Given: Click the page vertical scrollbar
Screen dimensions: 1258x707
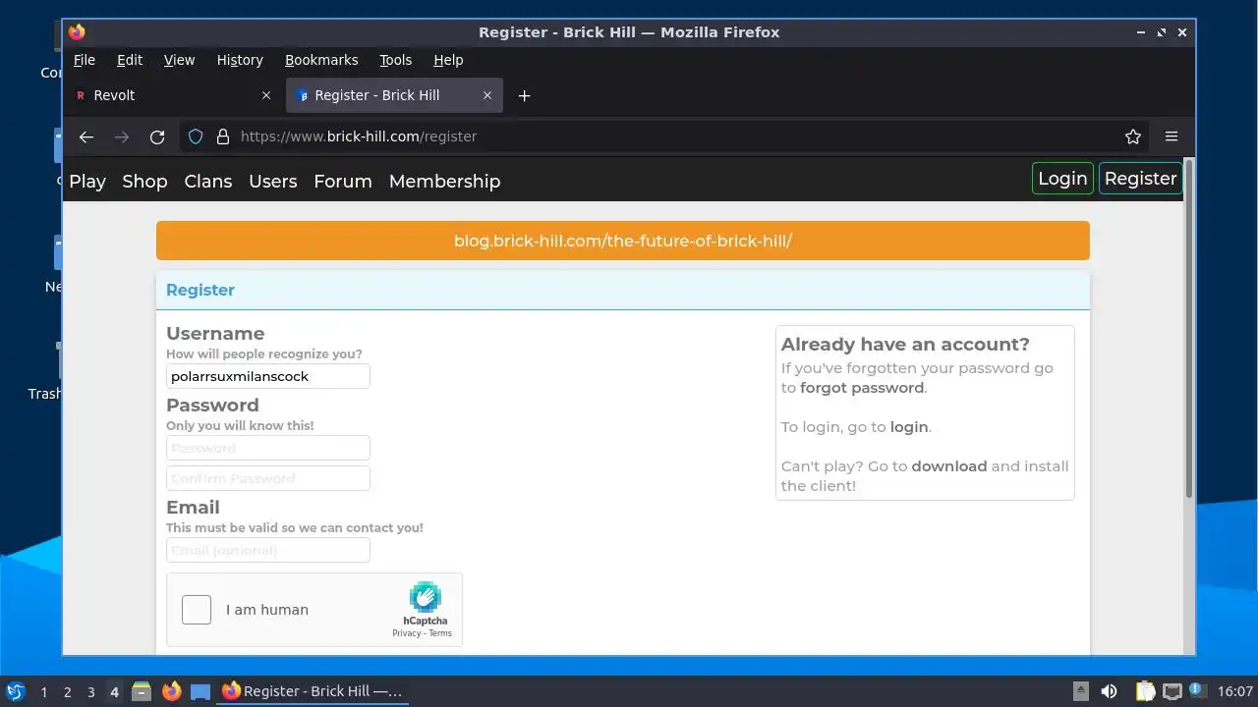Looking at the screenshot, I should click(1189, 329).
